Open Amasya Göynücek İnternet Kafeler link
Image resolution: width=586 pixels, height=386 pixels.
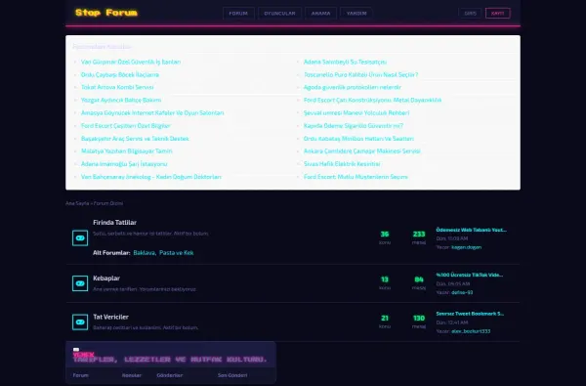click(x=152, y=112)
